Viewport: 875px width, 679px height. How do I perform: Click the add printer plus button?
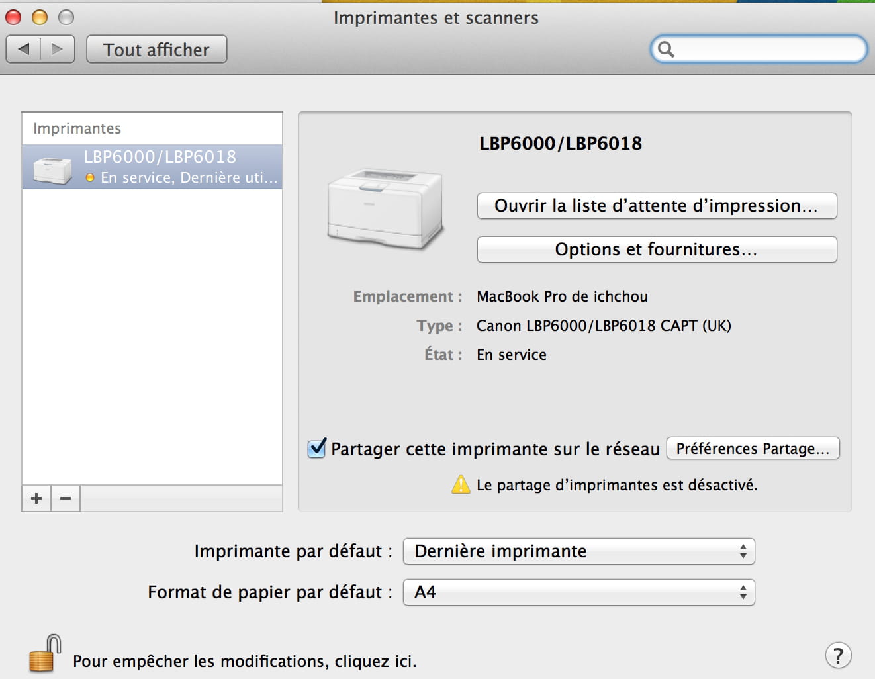point(36,498)
